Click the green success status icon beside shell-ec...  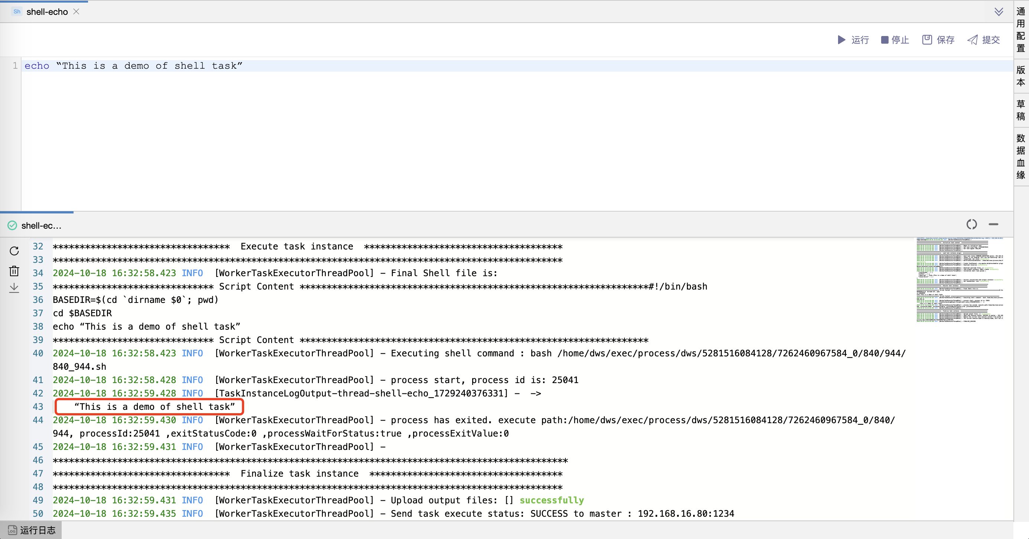point(12,225)
